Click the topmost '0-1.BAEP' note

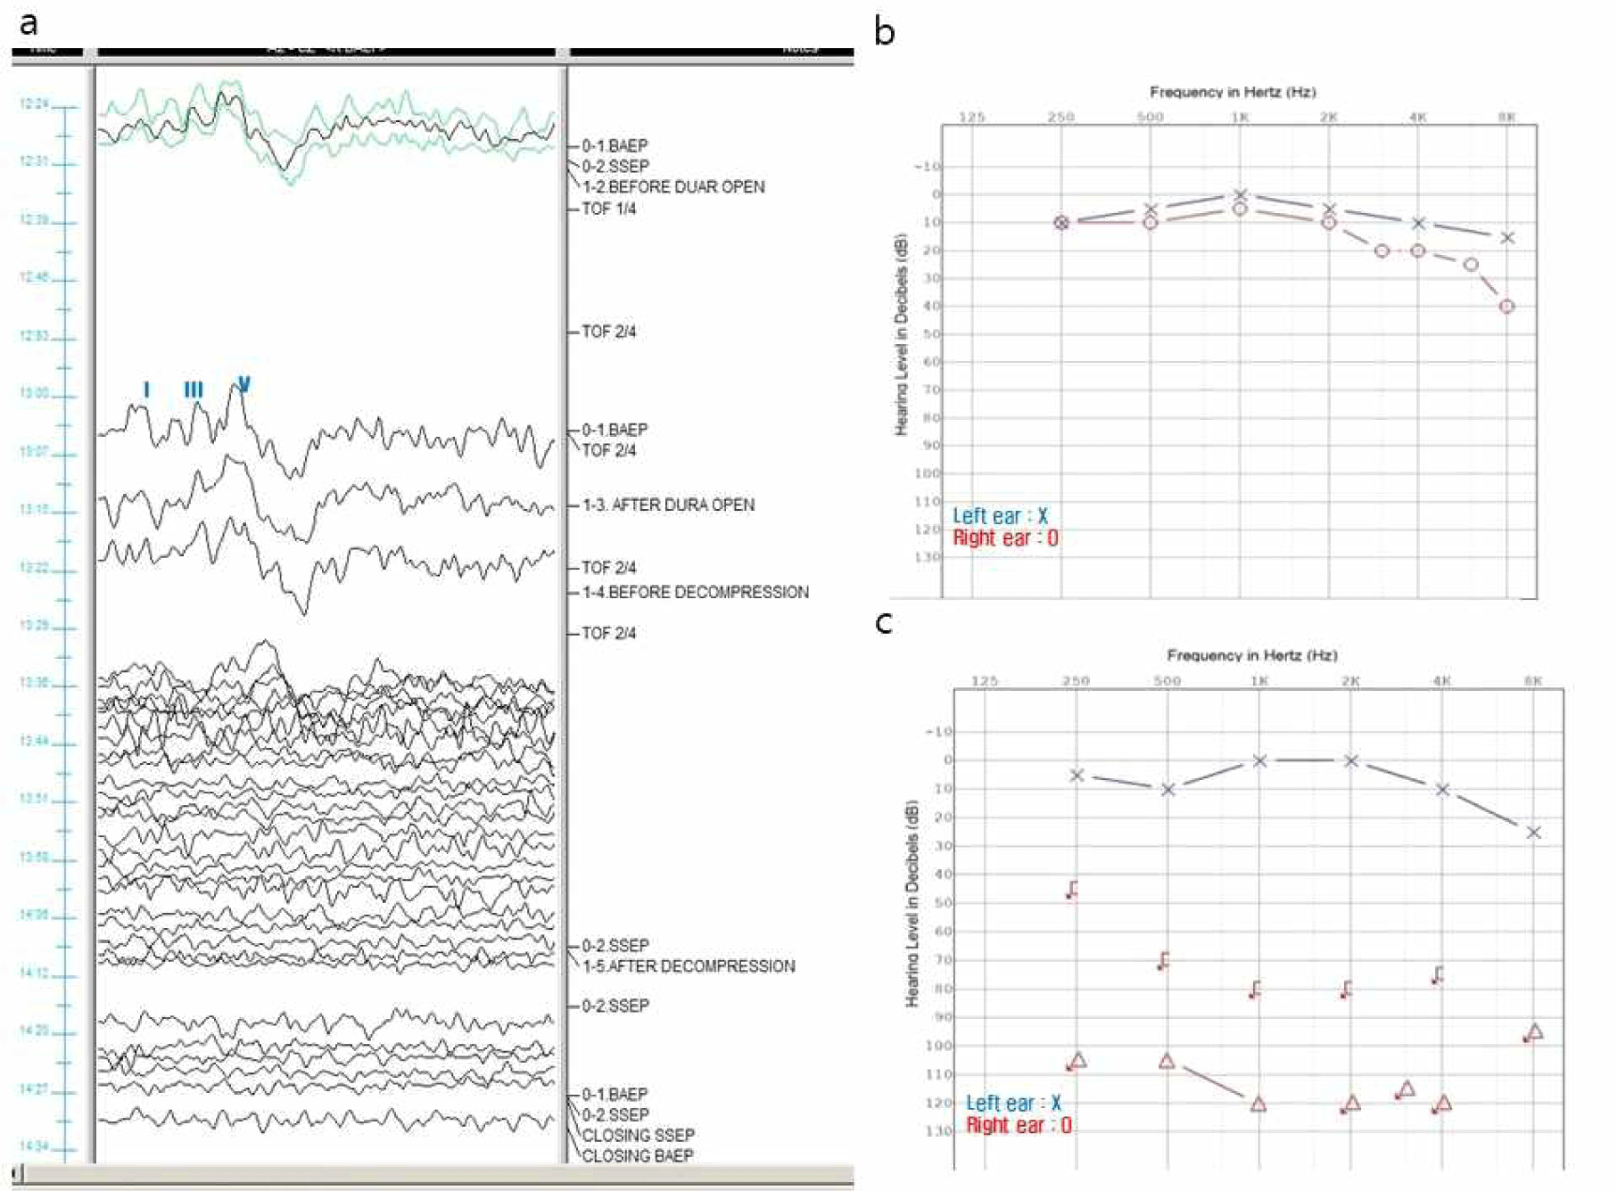click(615, 146)
